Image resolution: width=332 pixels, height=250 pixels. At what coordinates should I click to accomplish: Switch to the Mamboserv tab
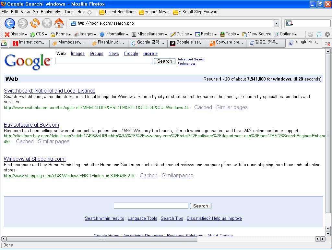tap(69, 43)
